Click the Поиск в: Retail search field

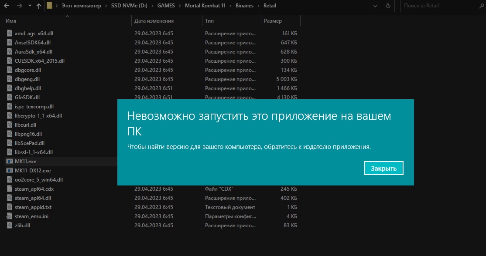click(441, 6)
